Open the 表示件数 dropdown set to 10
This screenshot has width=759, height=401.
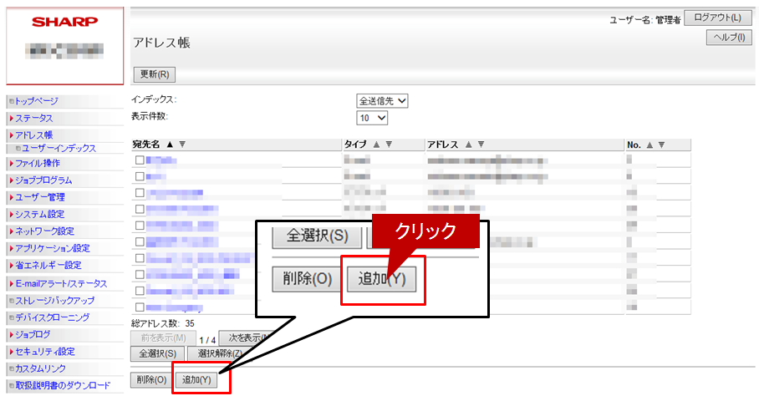(373, 118)
